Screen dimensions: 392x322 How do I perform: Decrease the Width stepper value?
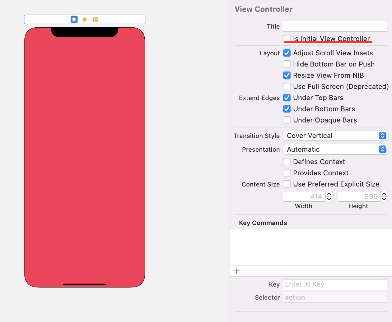pos(329,199)
